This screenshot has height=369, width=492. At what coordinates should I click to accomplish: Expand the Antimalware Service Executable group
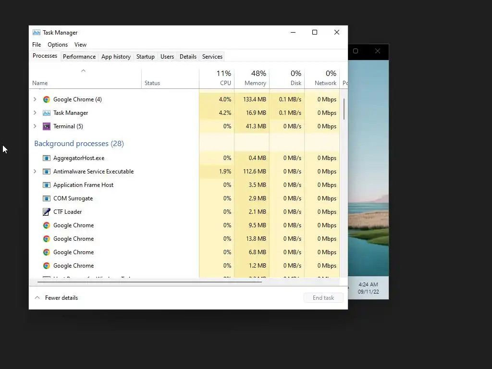point(35,172)
